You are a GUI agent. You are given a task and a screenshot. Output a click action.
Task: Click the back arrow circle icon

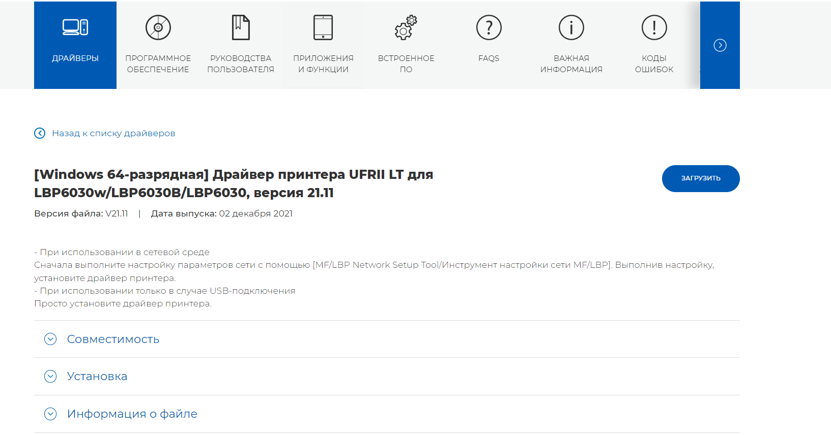[40, 133]
